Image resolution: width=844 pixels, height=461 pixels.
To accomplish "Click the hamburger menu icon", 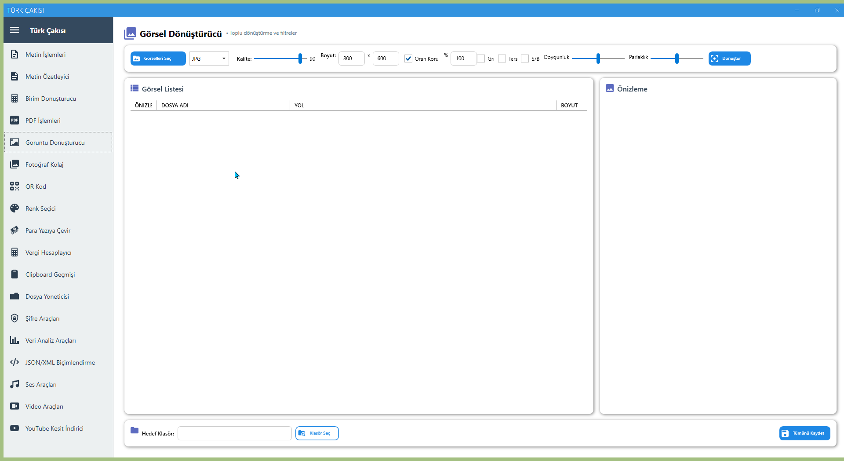I will pyautogui.click(x=15, y=30).
